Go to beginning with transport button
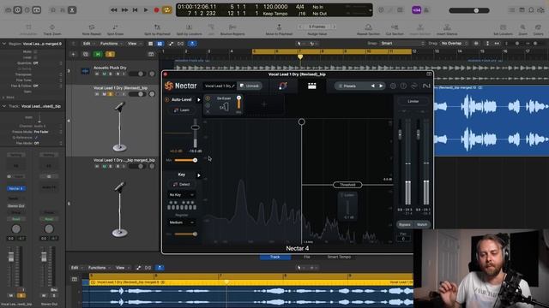The height and width of the screenshot is (308, 549). coord(136,10)
